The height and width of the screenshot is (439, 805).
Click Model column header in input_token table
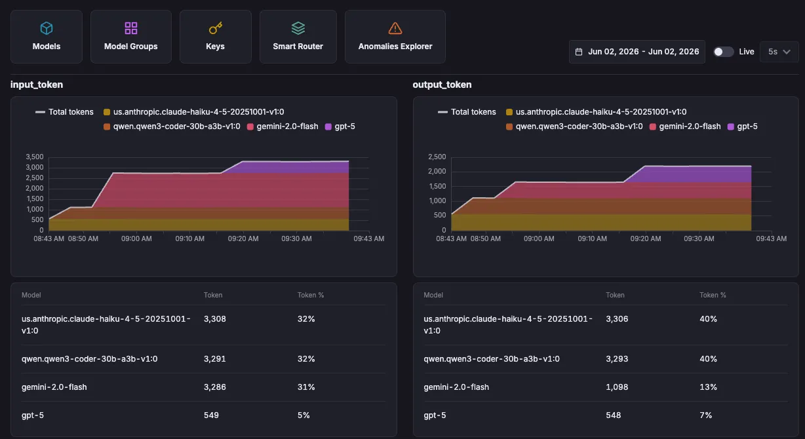tap(31, 296)
